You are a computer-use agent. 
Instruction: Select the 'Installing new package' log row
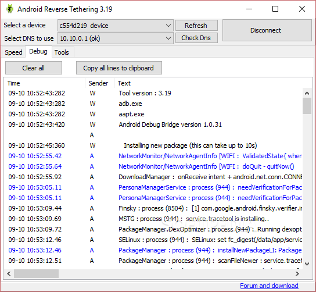(153, 145)
